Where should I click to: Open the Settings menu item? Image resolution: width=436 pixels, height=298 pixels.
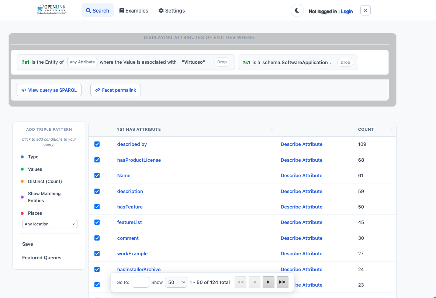(x=172, y=11)
